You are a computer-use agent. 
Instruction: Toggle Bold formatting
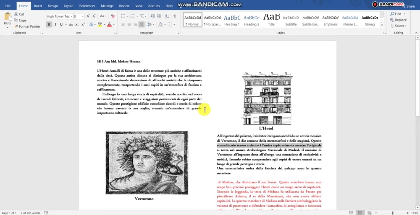(x=49, y=25)
